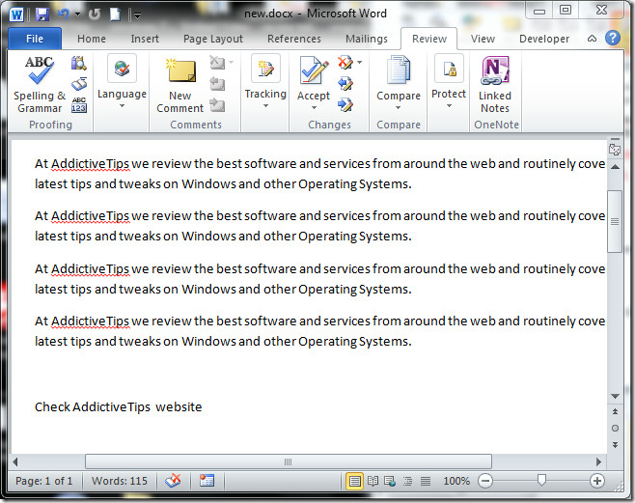
Task: Switch to the Page Layout tab
Action: tap(213, 39)
